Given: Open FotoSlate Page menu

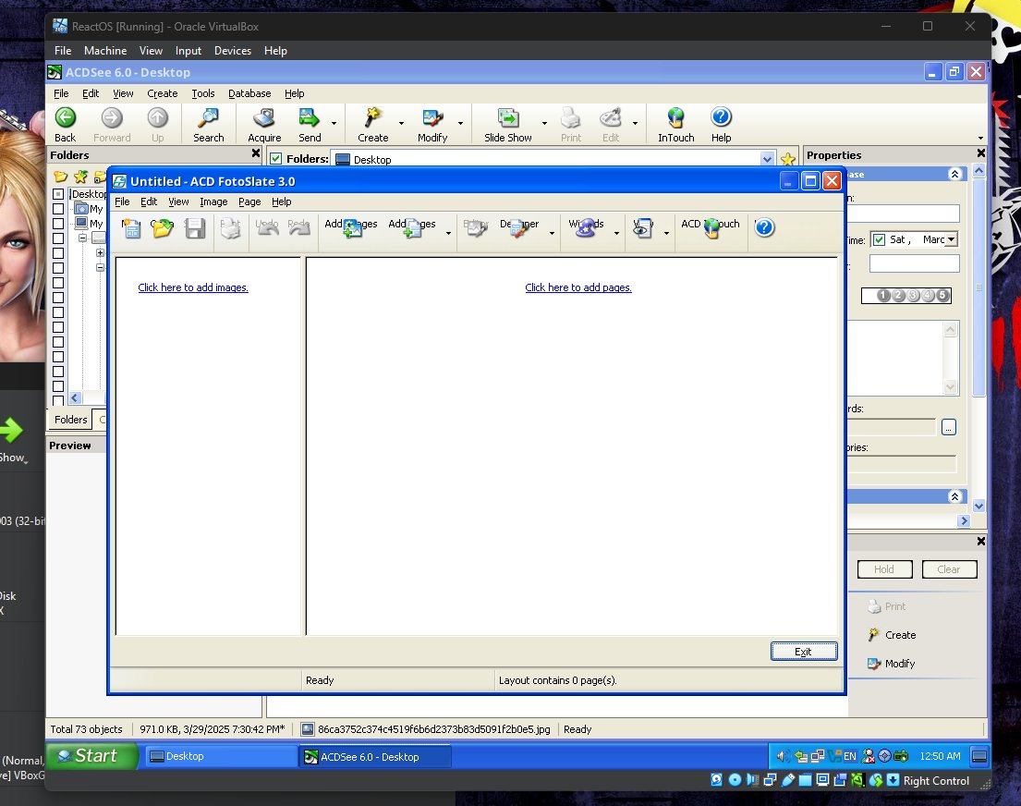Looking at the screenshot, I should 249,202.
